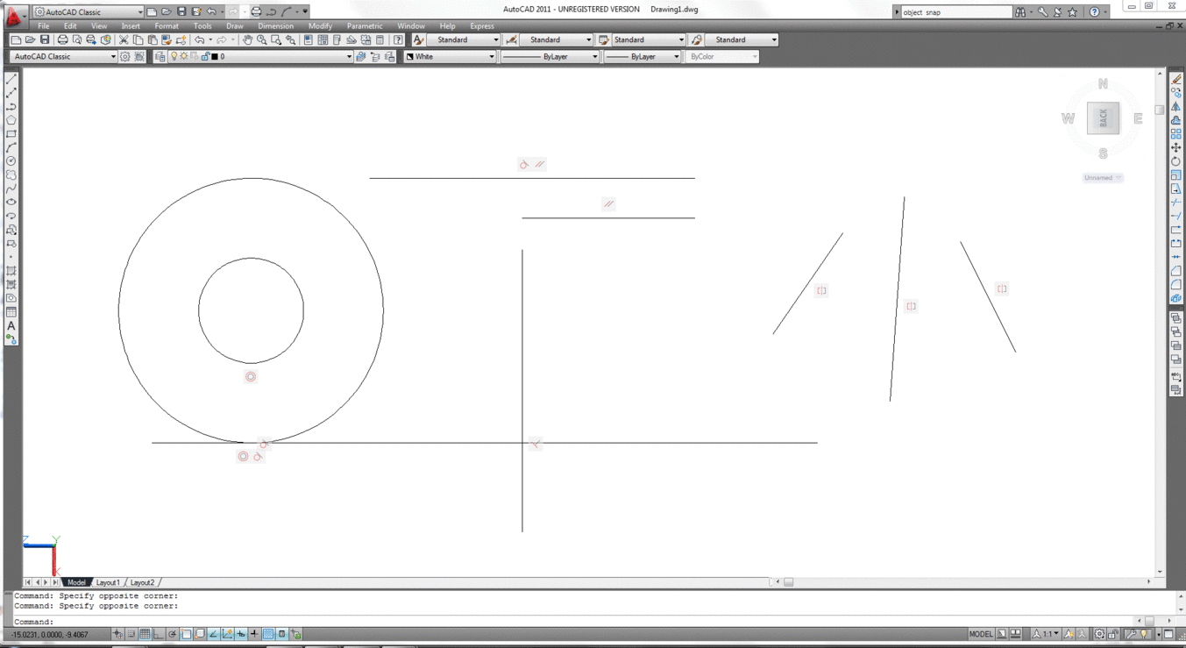Open the Parametric menu
Screen dimensions: 1186x648
click(x=365, y=26)
